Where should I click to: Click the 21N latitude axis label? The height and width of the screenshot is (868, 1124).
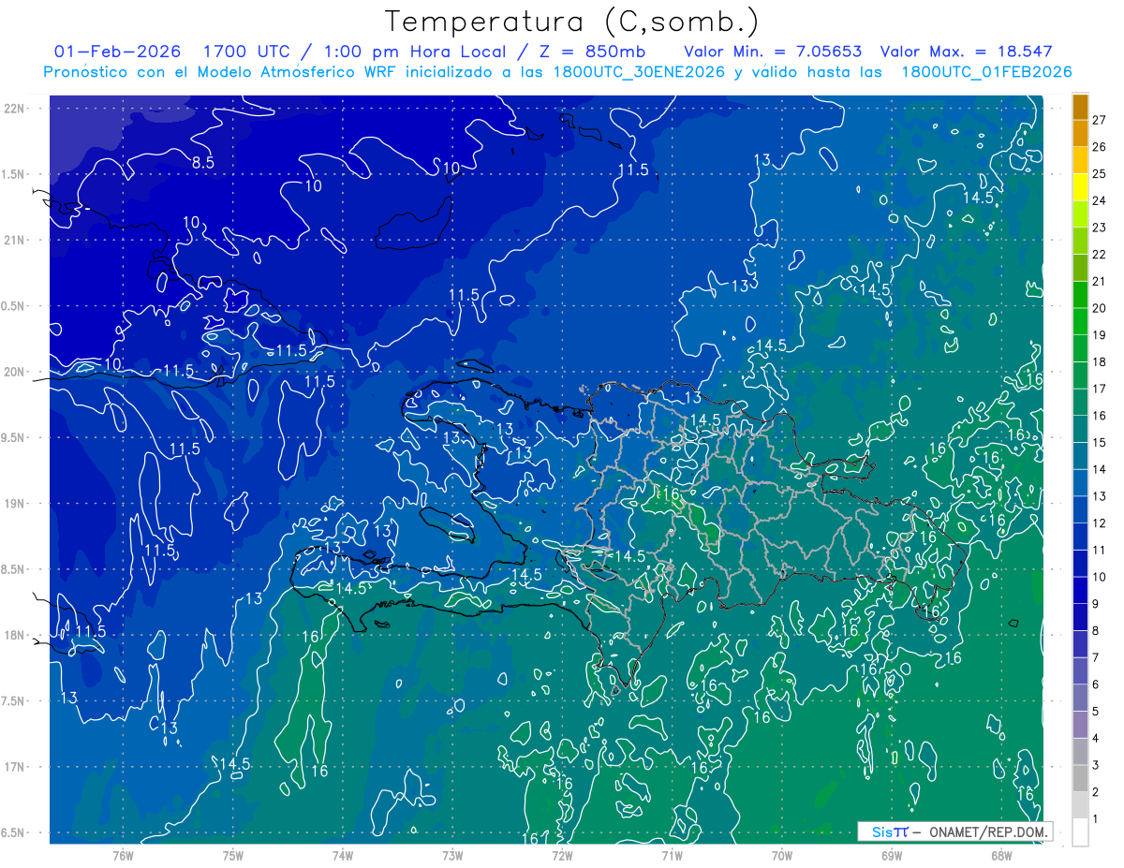click(x=14, y=240)
